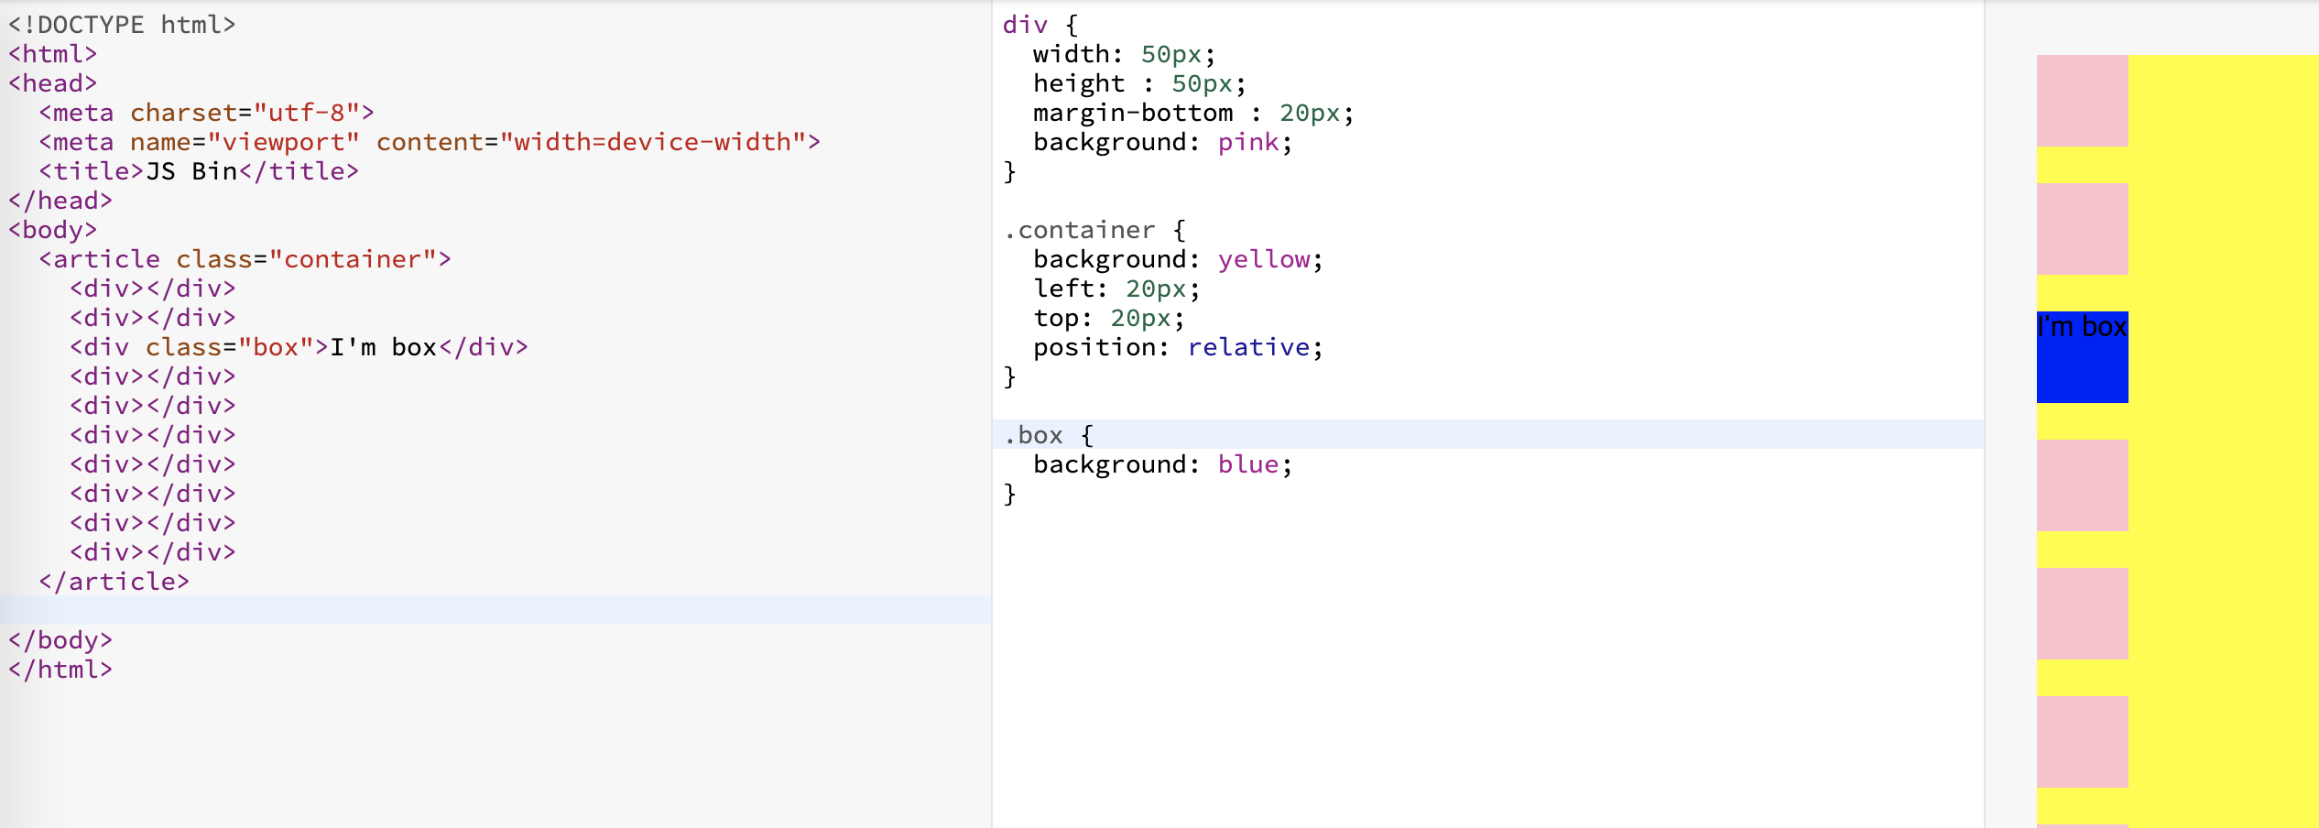Viewport: 2319px width, 828px height.
Task: Click the "background: blue;" declaration
Action: click(1163, 464)
